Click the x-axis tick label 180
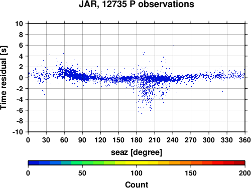Viewport: 251px width, 188px height. click(137, 140)
